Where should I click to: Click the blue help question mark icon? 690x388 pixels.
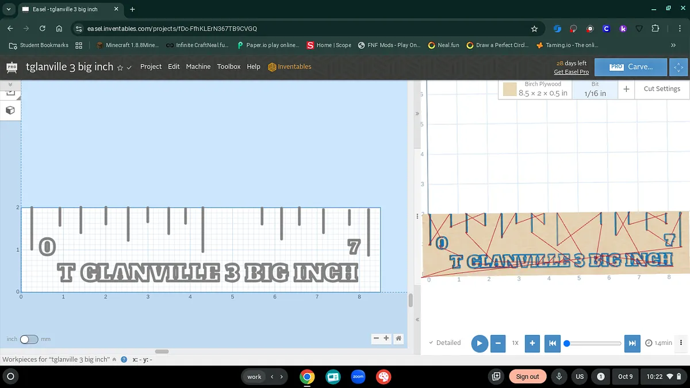click(x=124, y=359)
